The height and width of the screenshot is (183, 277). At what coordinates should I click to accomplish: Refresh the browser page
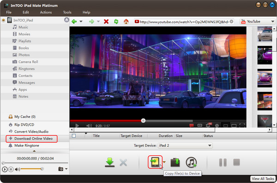(x=116, y=22)
